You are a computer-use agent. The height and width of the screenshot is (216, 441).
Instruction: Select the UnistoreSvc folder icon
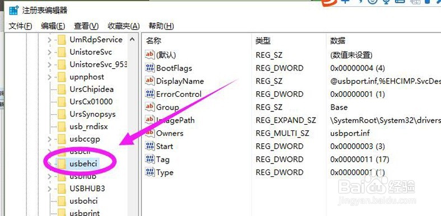(x=62, y=52)
